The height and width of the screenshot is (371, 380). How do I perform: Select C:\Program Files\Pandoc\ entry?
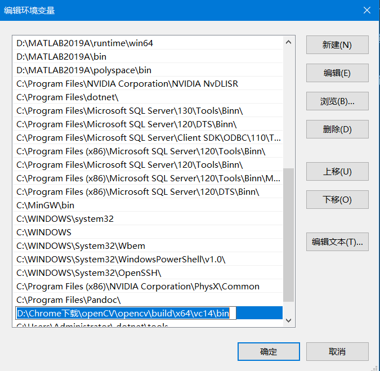coord(147,300)
